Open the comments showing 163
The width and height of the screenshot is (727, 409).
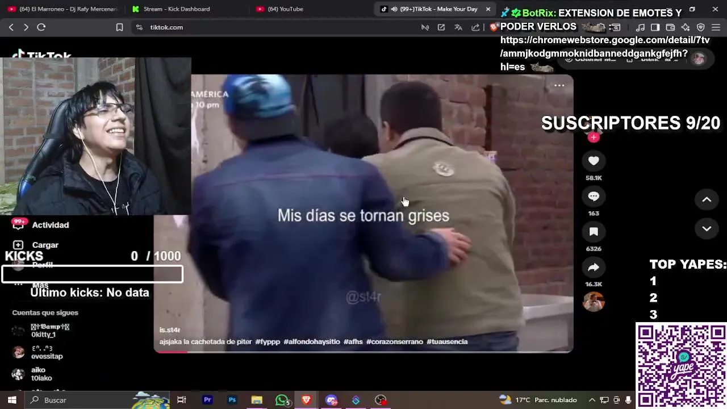click(x=594, y=196)
